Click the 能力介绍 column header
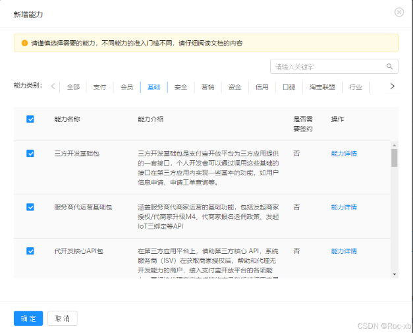The image size is (413, 333). coord(150,119)
